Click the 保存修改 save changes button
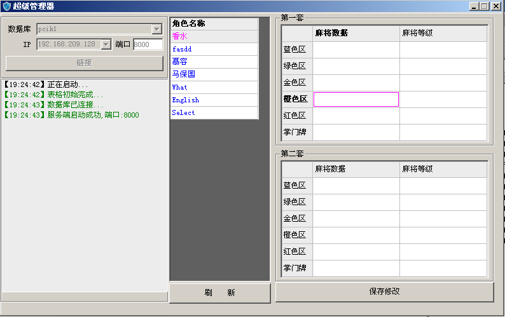 click(384, 292)
